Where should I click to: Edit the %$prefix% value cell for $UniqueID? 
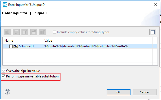point(98,46)
